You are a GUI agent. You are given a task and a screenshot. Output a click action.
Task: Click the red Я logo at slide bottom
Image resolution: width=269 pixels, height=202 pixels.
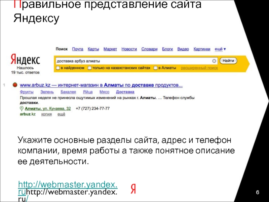click(133, 189)
